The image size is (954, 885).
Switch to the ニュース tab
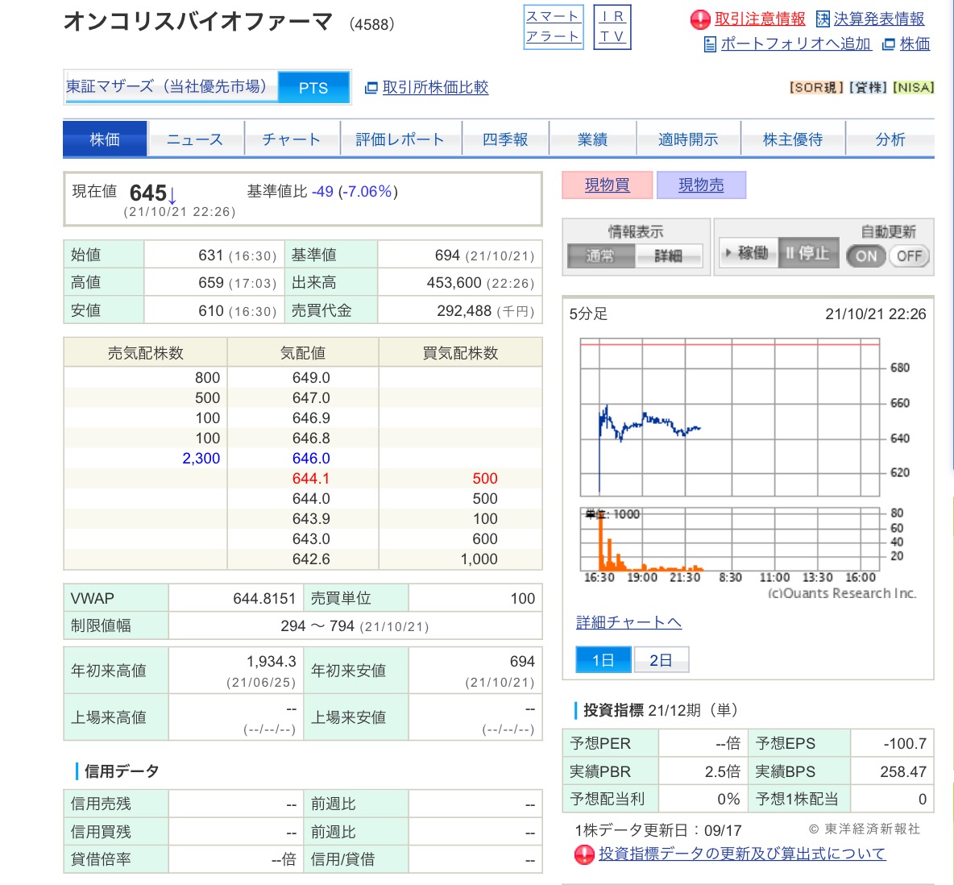pyautogui.click(x=195, y=139)
